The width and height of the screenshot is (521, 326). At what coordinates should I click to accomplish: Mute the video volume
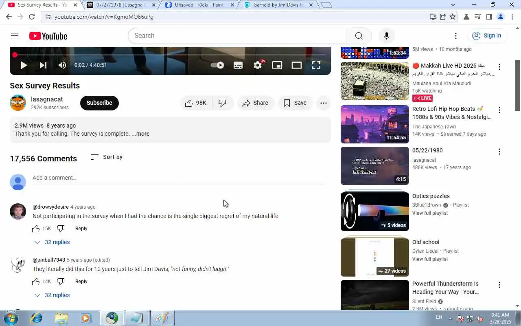point(62,65)
